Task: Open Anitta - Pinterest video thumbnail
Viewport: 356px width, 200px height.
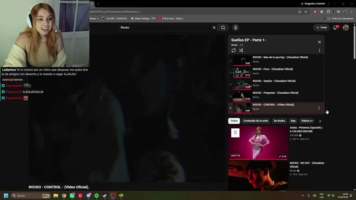Action: click(x=258, y=143)
